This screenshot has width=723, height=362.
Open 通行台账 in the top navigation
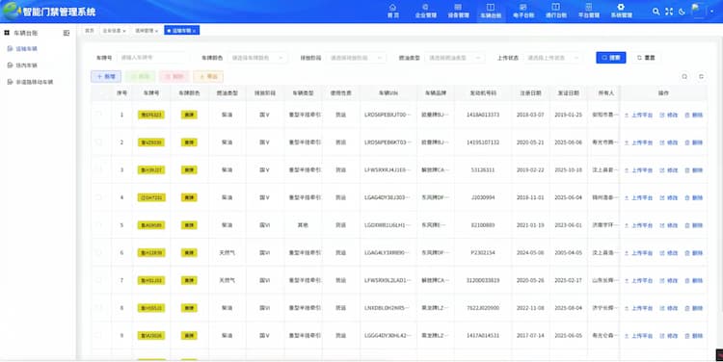556,11
